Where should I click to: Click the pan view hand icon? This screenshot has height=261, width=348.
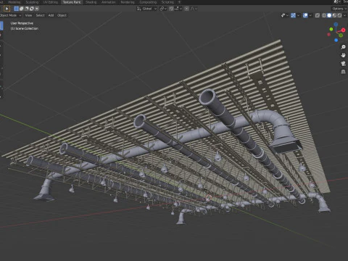pyautogui.click(x=343, y=55)
